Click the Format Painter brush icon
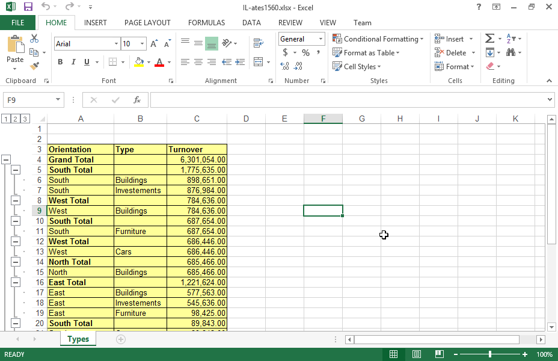558x361 pixels. coord(34,66)
